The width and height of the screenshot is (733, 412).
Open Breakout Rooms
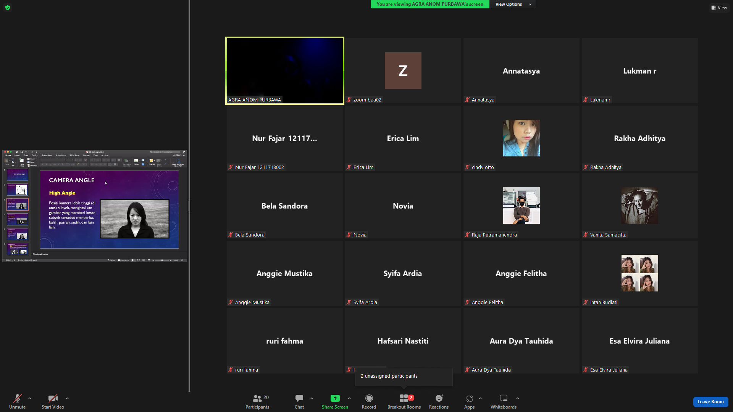[x=404, y=402]
